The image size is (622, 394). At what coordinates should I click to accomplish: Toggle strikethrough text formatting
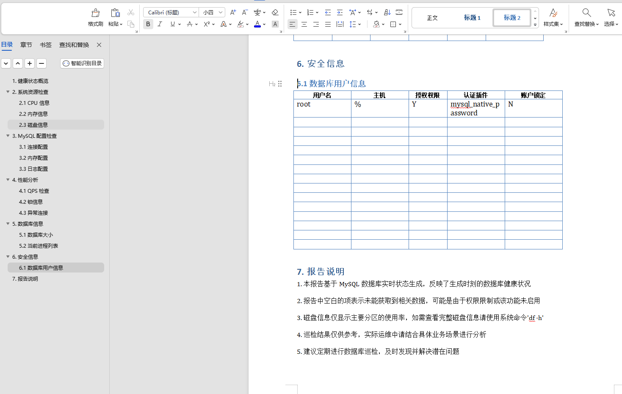tap(190, 24)
